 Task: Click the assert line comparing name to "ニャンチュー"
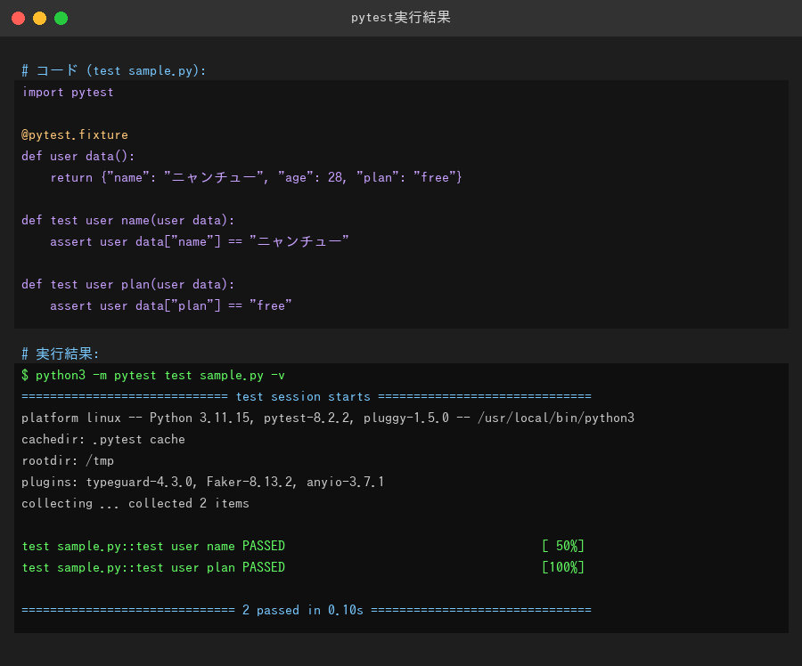(x=200, y=242)
